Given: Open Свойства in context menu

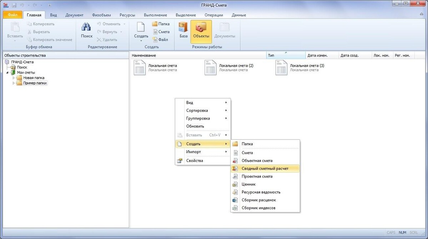Looking at the screenshot, I should tap(202, 161).
